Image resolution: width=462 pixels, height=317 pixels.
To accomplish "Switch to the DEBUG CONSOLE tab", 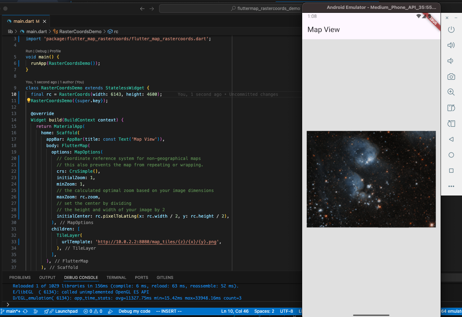I will coord(81,277).
